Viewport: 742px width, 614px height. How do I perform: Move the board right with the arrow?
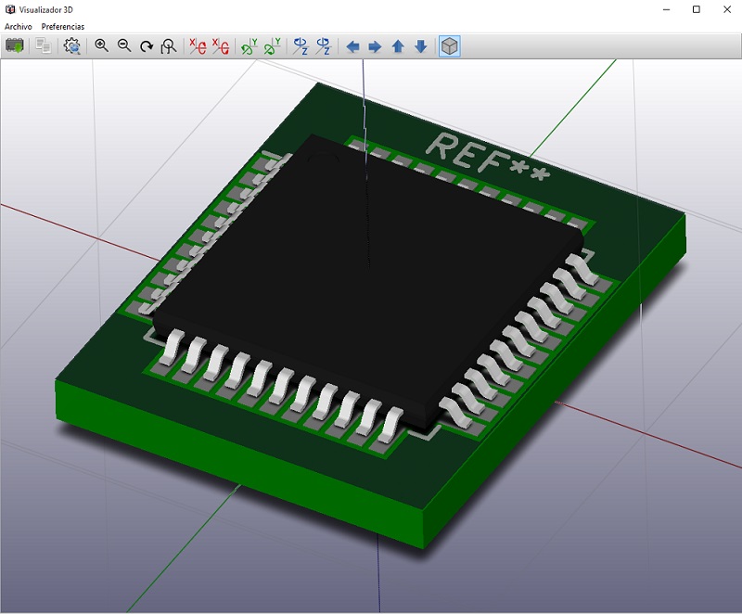[x=375, y=46]
